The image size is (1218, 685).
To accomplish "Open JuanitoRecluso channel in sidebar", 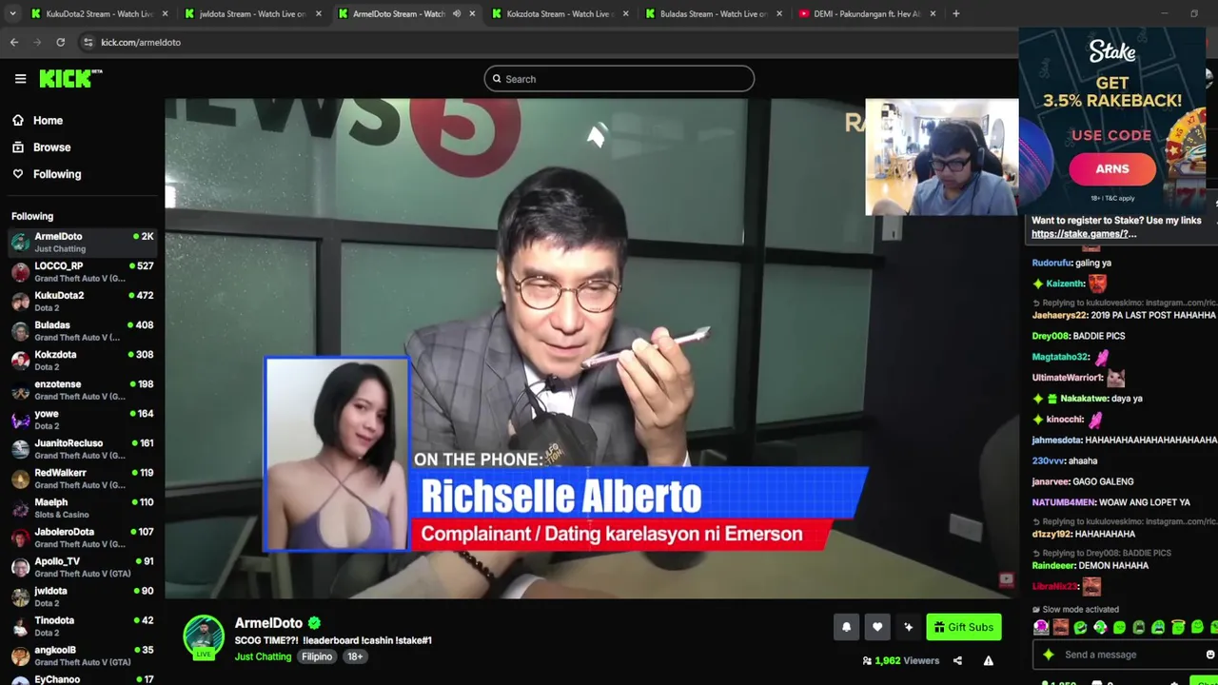I will tap(82, 448).
